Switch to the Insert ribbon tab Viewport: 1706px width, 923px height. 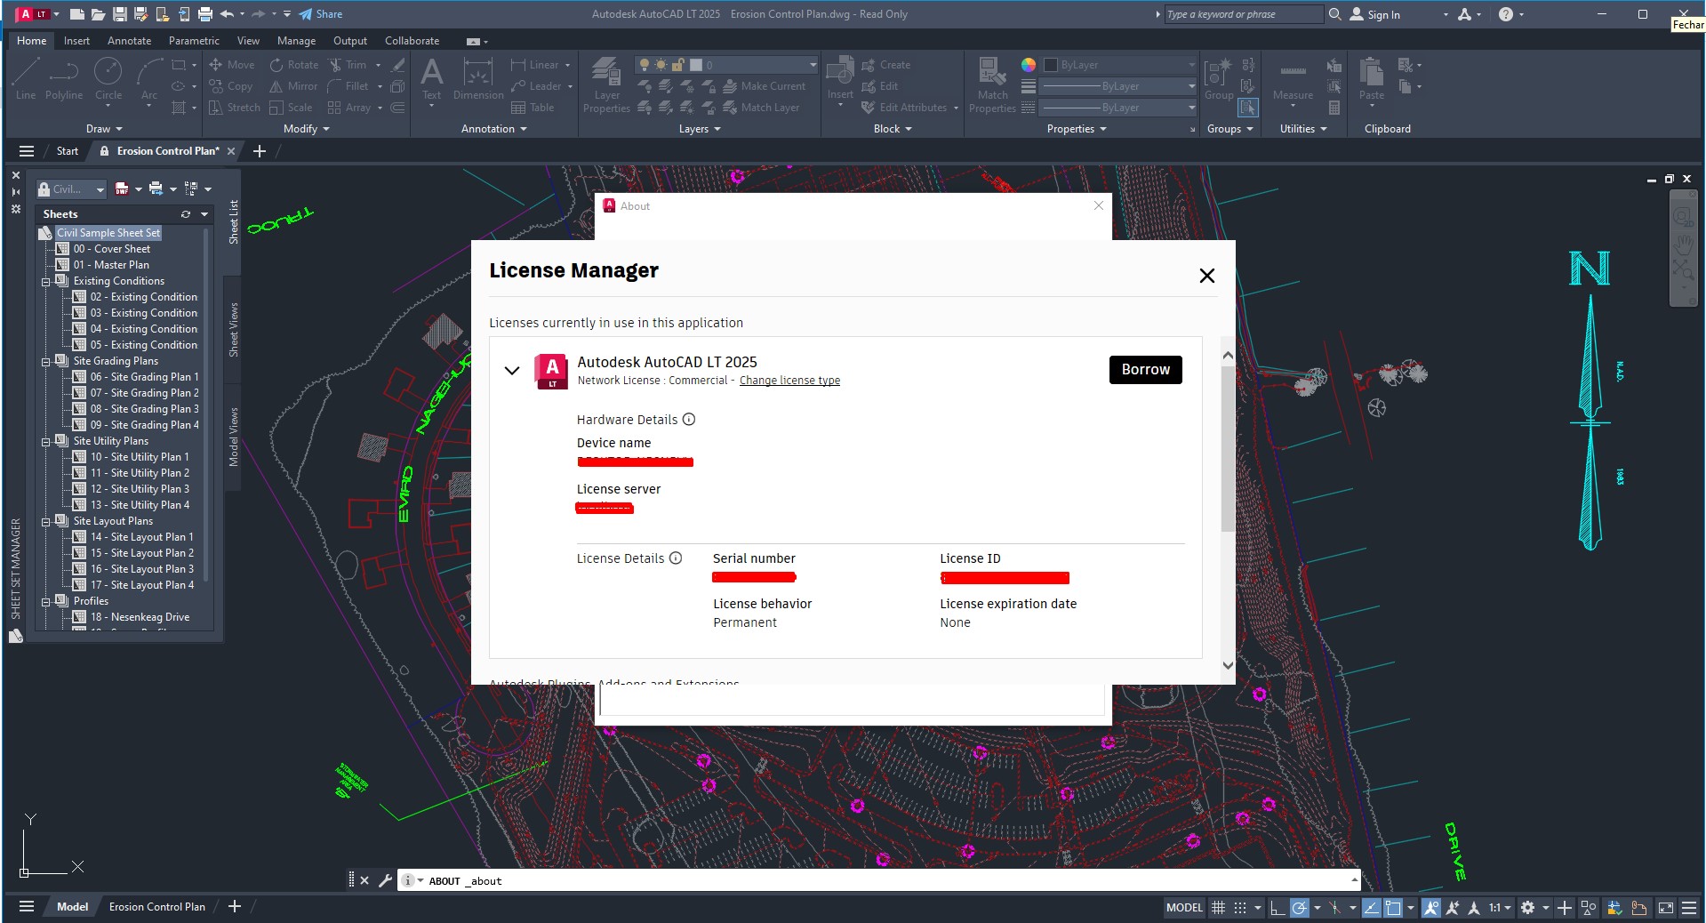click(x=76, y=41)
